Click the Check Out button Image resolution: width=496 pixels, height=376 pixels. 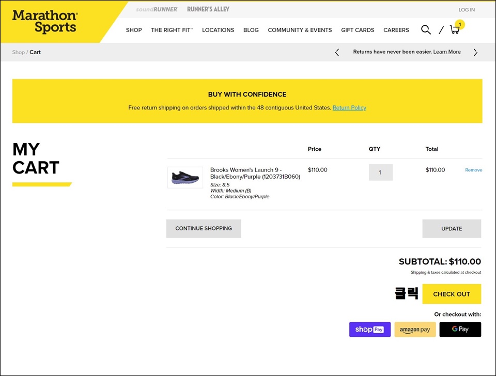452,294
